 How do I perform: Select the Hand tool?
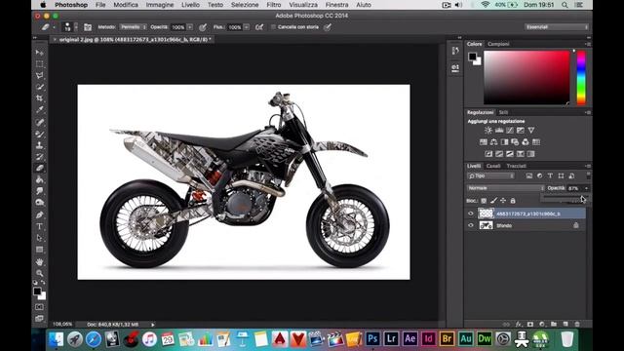(x=39, y=262)
